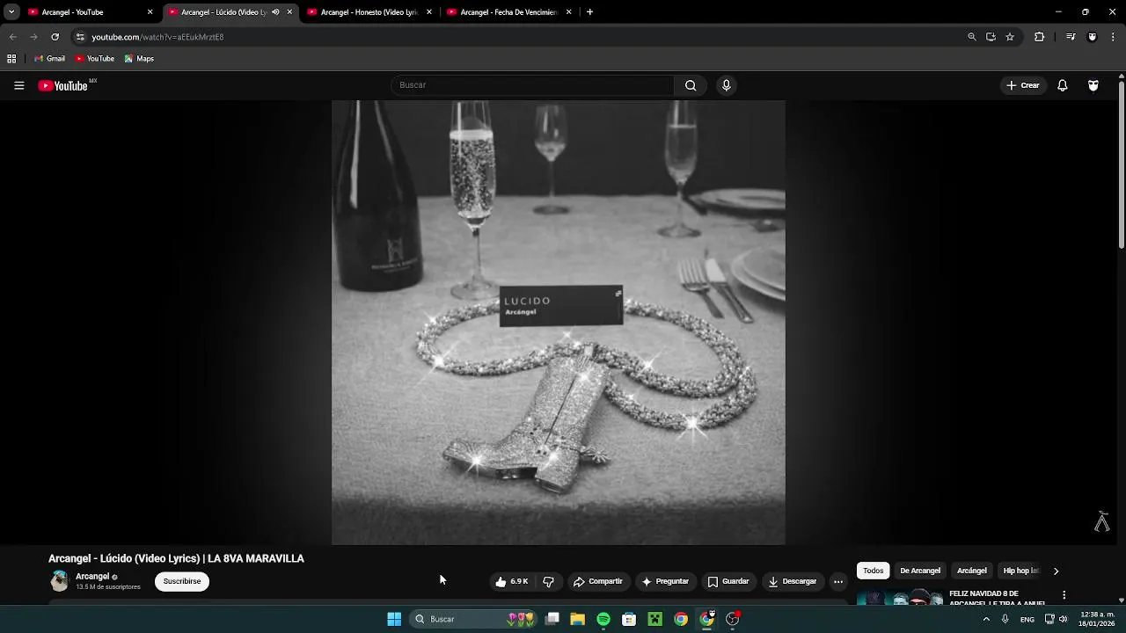This screenshot has height=633, width=1126.
Task: Show next filter chips with the right arrow
Action: click(x=1056, y=571)
